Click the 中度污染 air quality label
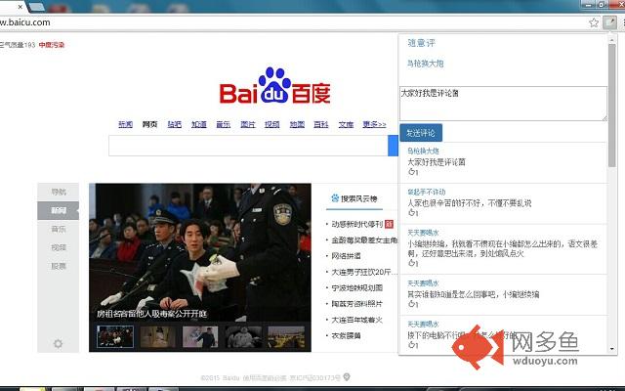The width and height of the screenshot is (625, 391). (52, 45)
